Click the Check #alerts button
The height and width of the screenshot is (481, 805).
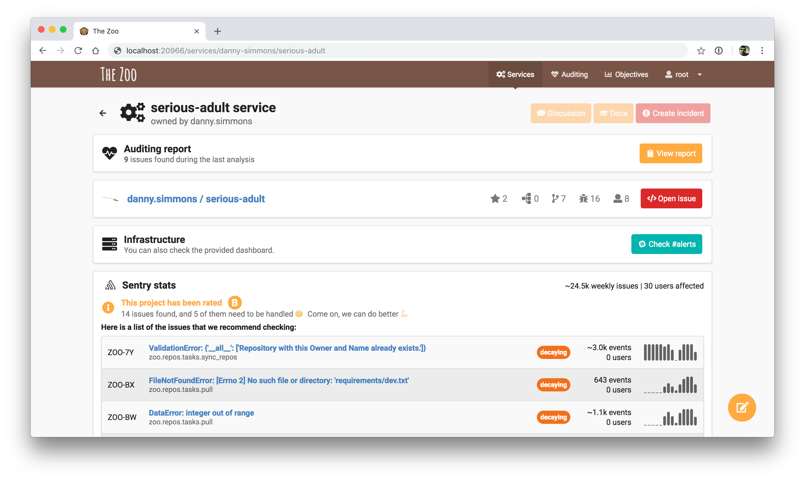coord(666,244)
